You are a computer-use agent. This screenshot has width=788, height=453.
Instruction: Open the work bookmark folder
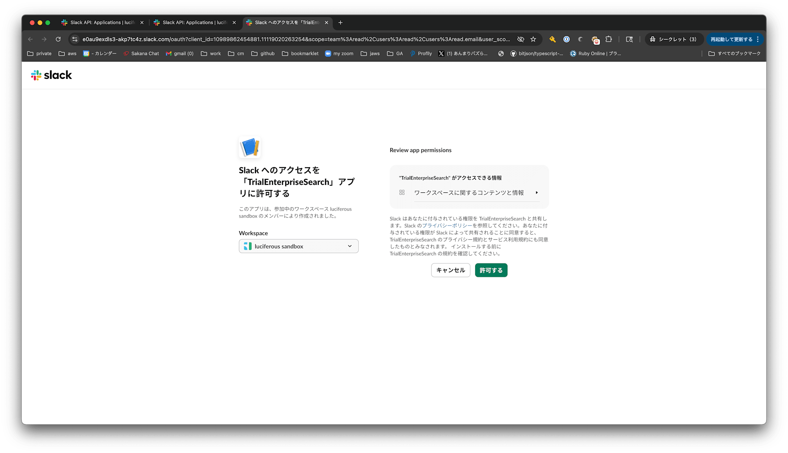tap(211, 53)
